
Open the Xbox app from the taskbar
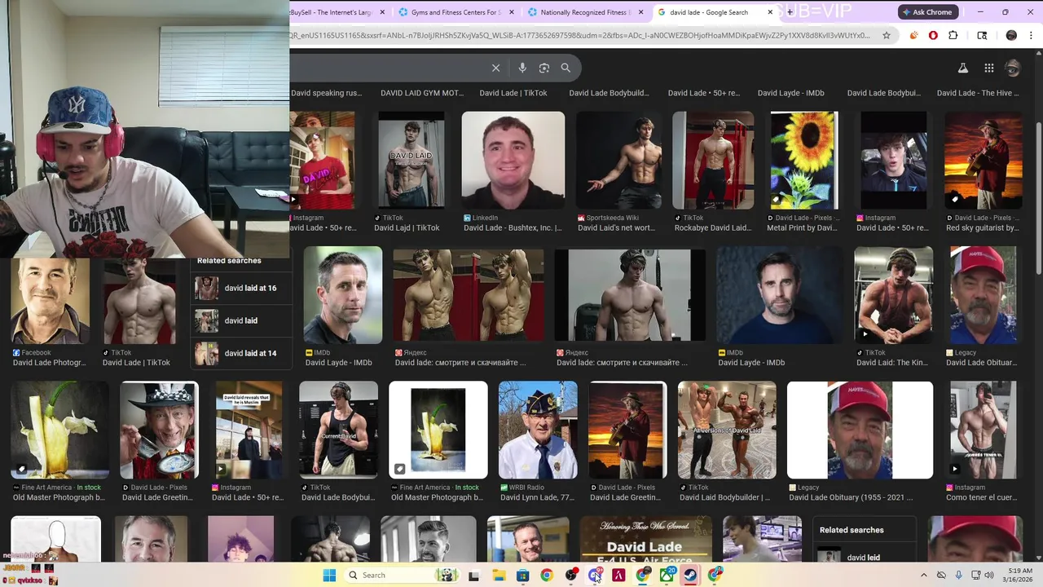pos(667,575)
